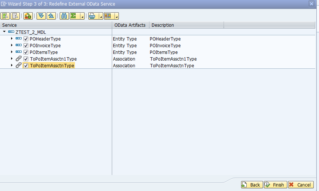The image size is (319, 191).
Task: Open the layout options dropdown arrow
Action: tap(116, 17)
